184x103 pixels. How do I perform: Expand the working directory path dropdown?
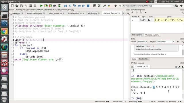click(173, 6)
